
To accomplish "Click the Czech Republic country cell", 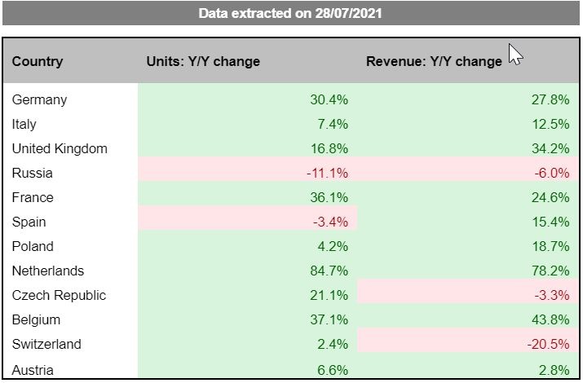I will point(60,295).
